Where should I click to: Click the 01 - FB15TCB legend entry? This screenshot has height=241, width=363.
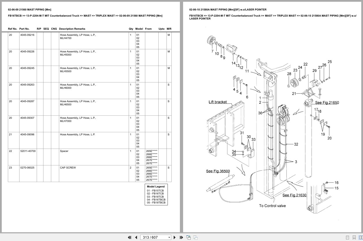tap(155, 191)
